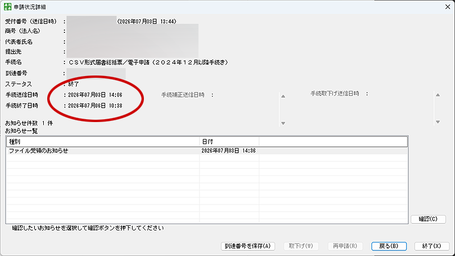Image resolution: width=455 pixels, height=256 pixels.
Task: Click the 確認したいお知らせを選択 instruction text
Action: (88, 228)
